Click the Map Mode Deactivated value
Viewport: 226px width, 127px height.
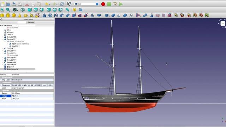pyautogui.click(x=32, y=80)
